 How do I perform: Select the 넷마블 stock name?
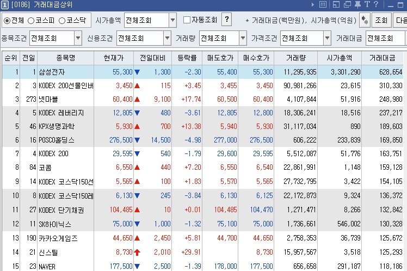[48, 99]
